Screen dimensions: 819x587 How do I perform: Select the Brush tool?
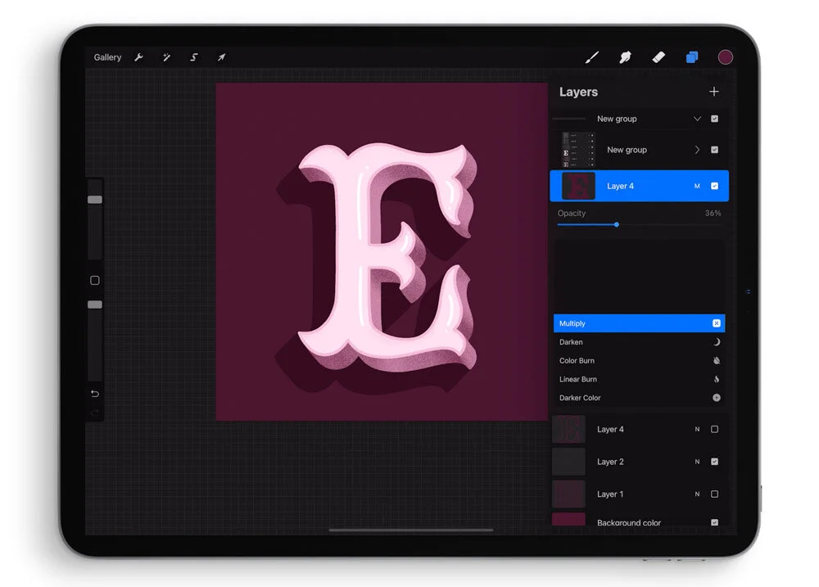pos(593,57)
